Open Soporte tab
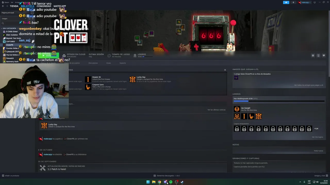 (x=123, y=63)
